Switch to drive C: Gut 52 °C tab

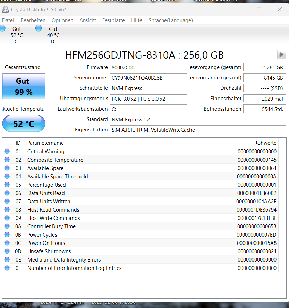17,35
